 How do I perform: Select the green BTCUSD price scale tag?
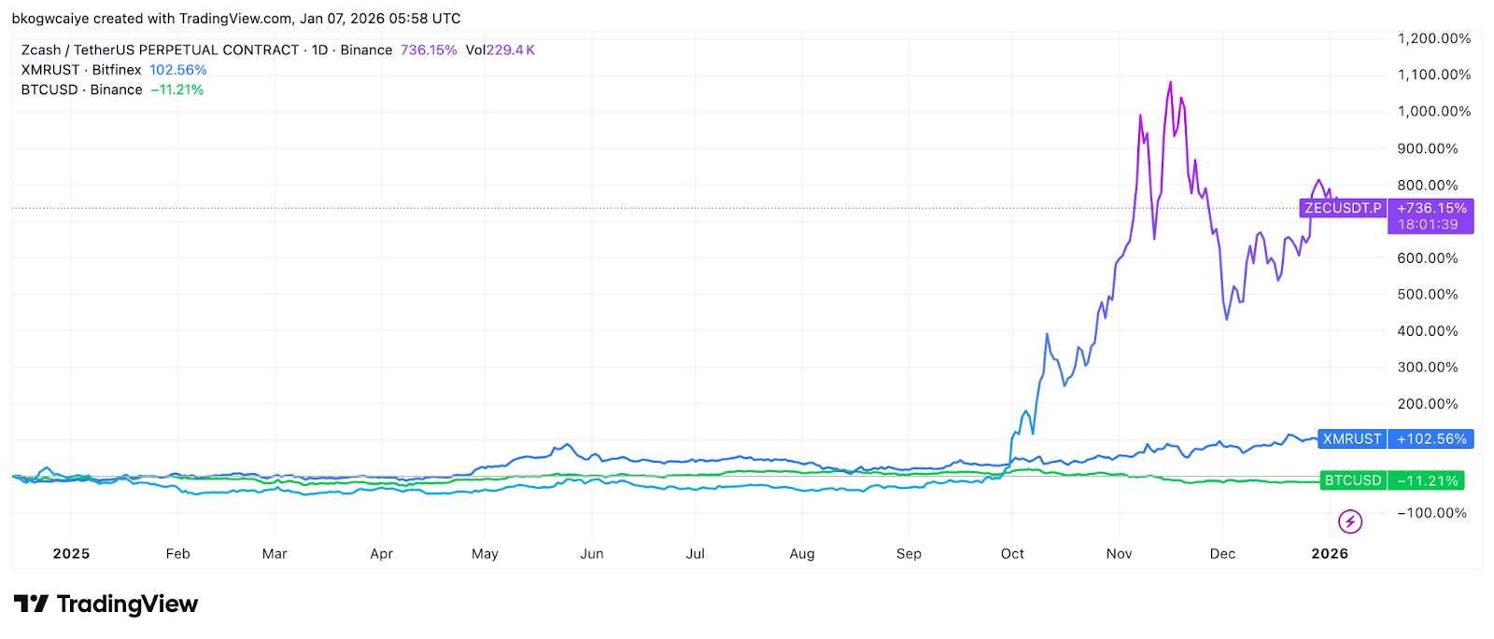tap(1352, 480)
